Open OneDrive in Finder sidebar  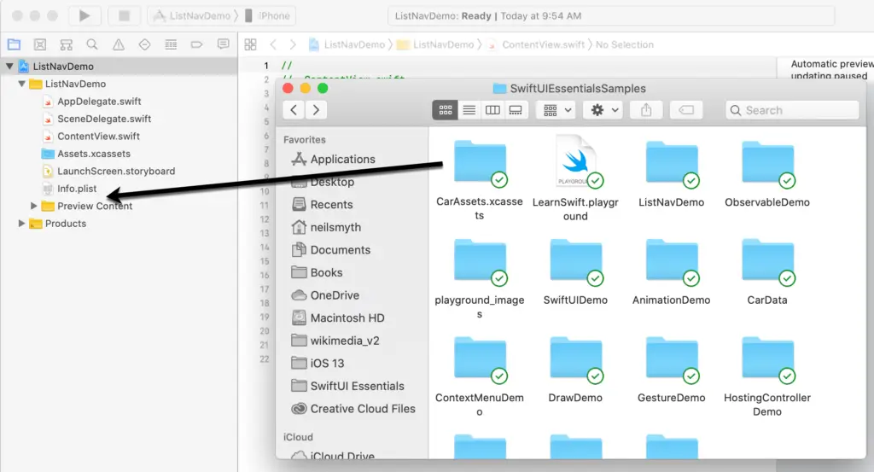325,295
